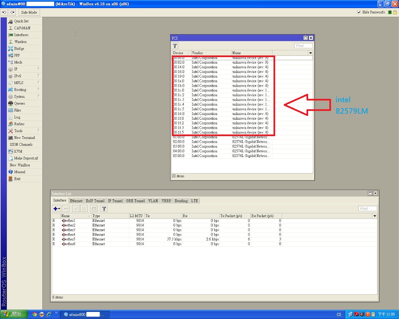The width and height of the screenshot is (399, 319).
Task: Sort interfaces by the L2 MTU column
Action: [137, 216]
